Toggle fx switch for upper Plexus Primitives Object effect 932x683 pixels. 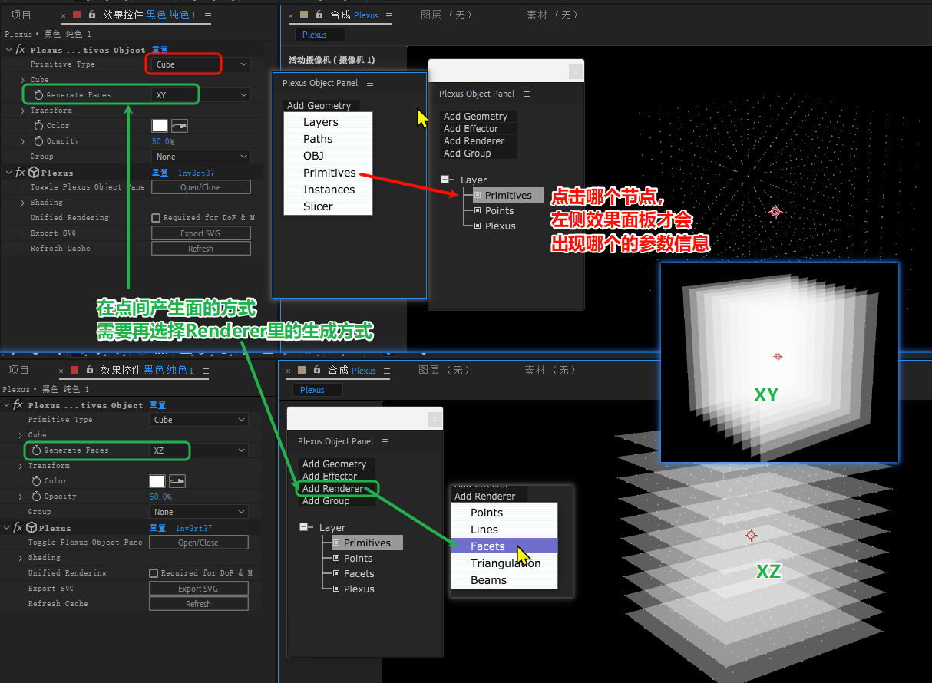click(20, 50)
